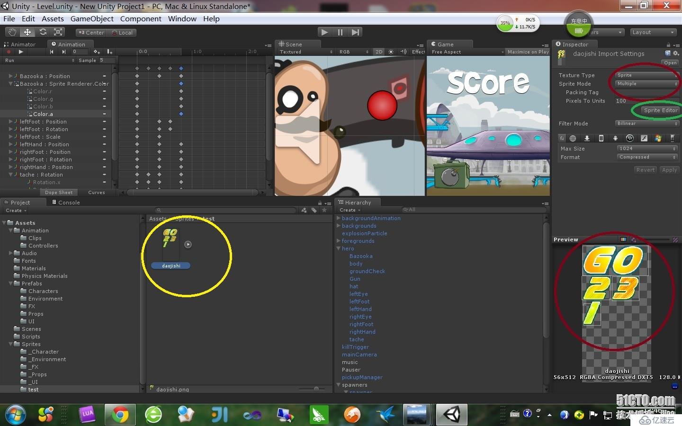
Task: Edit Pixels To Units field
Action: (646, 101)
